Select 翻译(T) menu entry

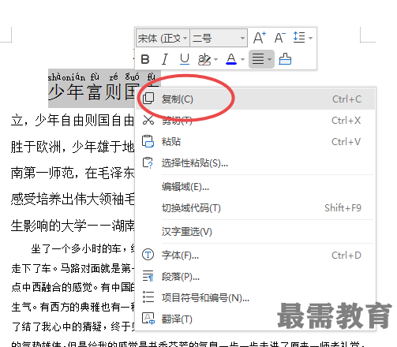256,319
